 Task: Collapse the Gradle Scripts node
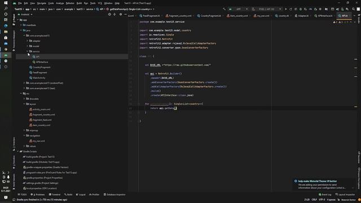point(17,152)
